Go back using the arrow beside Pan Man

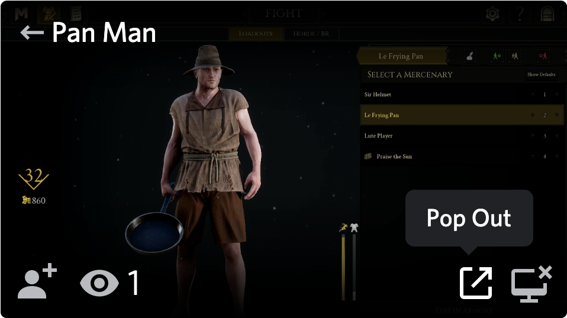pyautogui.click(x=32, y=33)
